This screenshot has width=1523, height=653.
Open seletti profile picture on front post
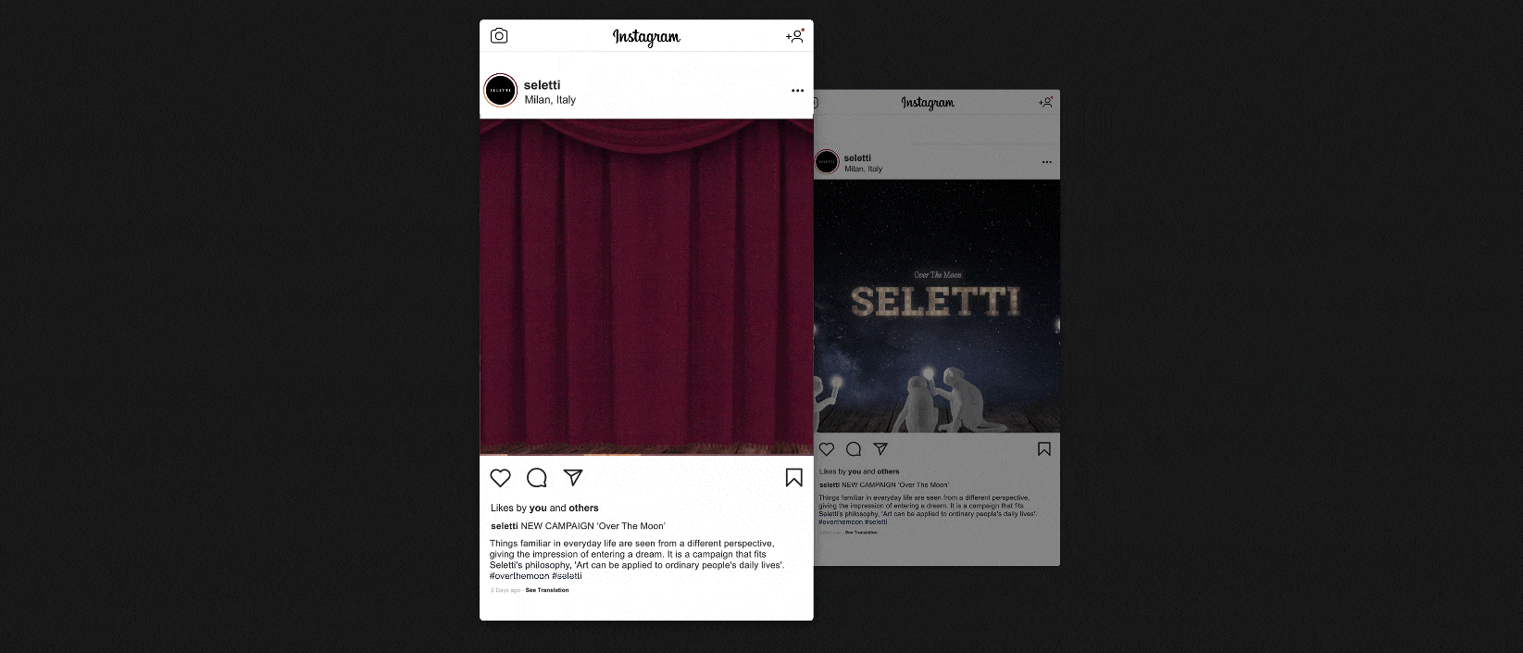coord(501,91)
